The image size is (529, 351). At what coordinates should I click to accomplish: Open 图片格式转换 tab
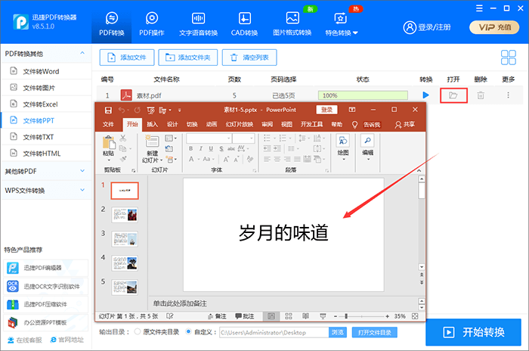(292, 23)
